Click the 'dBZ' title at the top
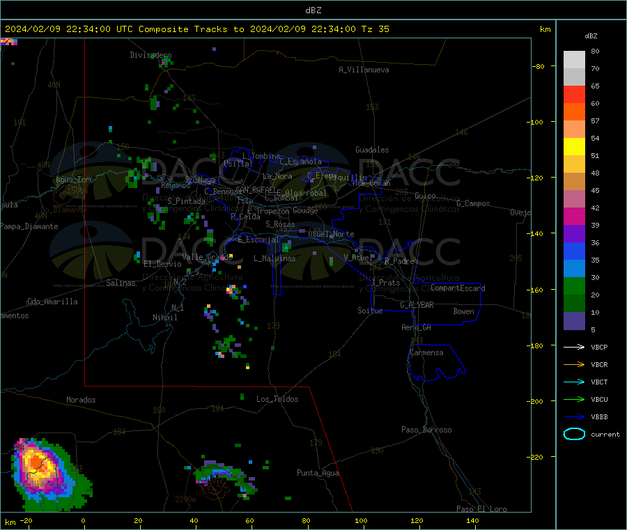 point(313,10)
